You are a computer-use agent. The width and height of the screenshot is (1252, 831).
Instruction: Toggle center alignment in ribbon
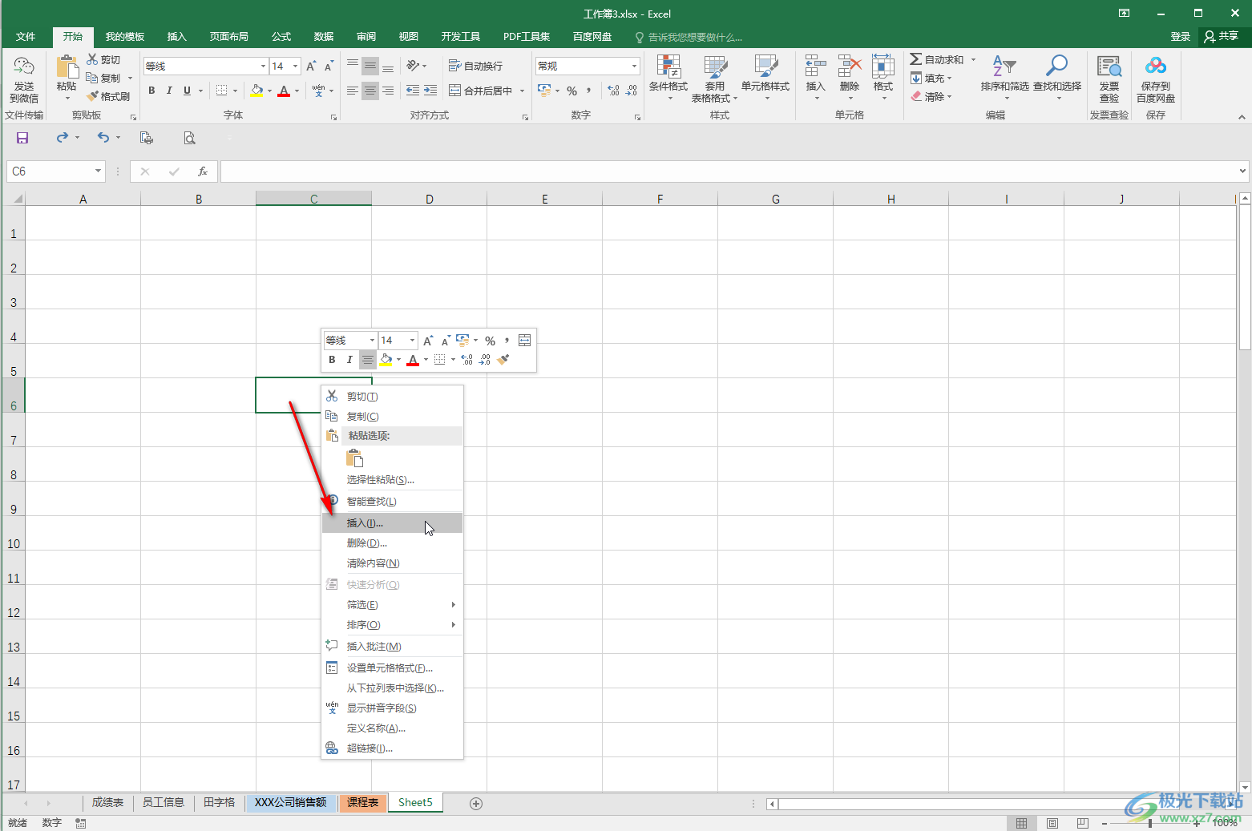[x=370, y=91]
